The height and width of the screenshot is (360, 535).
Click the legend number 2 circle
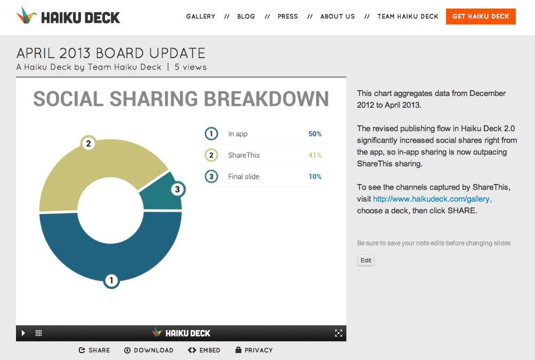pyautogui.click(x=211, y=155)
